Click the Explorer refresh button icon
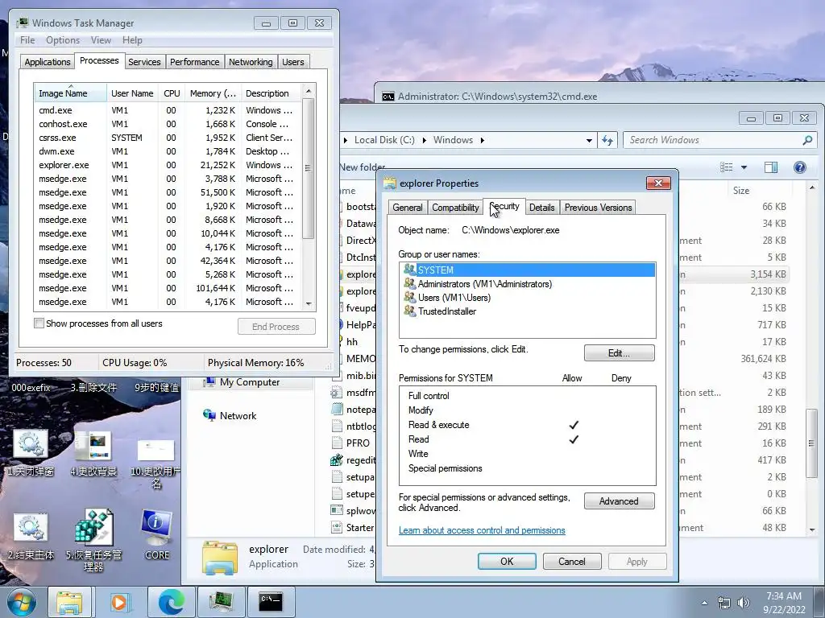Viewport: 825px width, 618px height. (607, 140)
